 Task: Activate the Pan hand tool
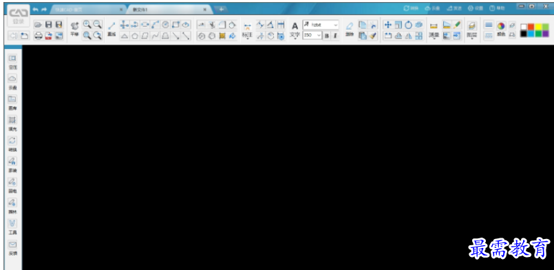[x=74, y=29]
